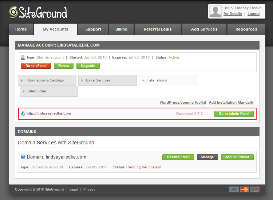
Task: Go to the Support tab
Action: click(93, 29)
